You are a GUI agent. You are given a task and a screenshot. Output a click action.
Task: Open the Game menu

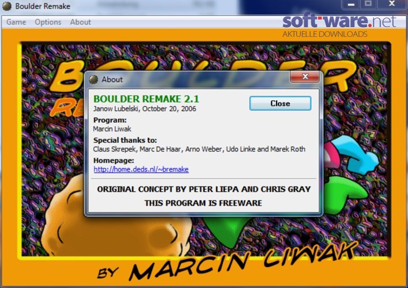tap(16, 22)
